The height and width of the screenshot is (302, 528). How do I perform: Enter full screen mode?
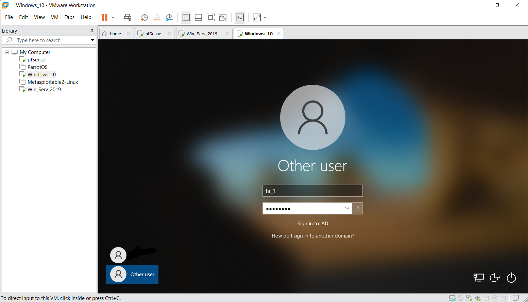coord(210,17)
